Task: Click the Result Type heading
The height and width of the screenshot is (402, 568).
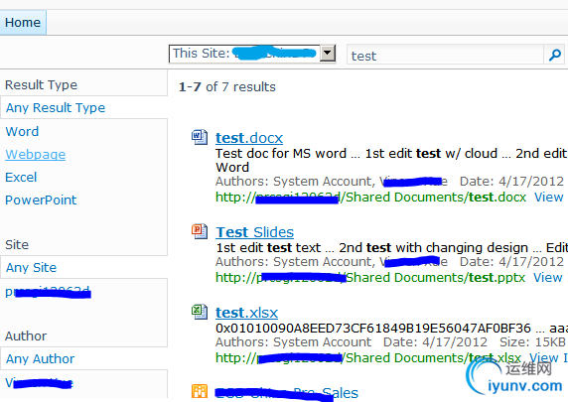Action: point(42,85)
